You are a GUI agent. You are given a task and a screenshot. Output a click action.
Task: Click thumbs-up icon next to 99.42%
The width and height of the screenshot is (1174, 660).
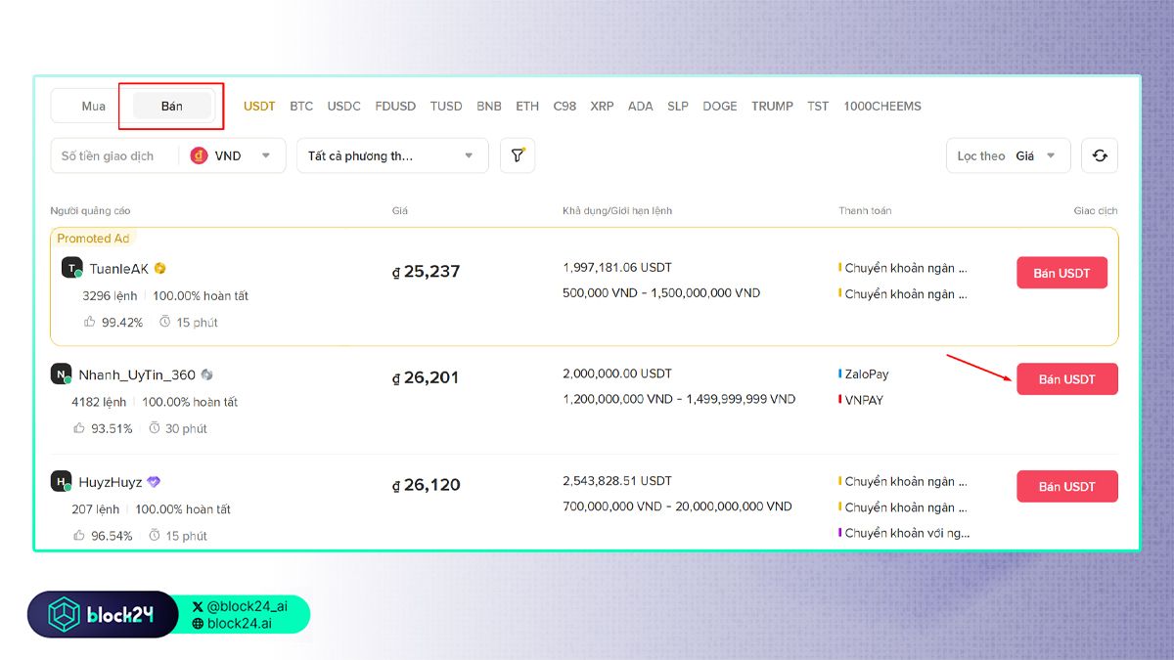(x=90, y=322)
